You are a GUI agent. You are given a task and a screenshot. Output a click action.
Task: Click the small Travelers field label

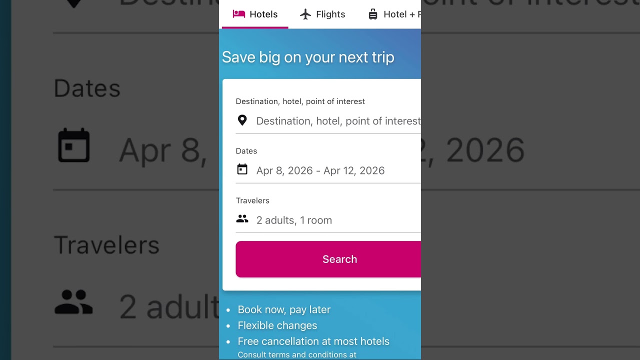(252, 200)
